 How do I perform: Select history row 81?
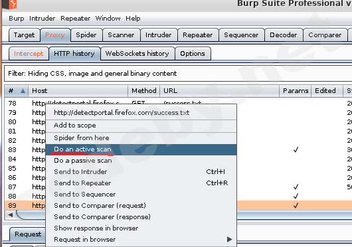click(12, 131)
